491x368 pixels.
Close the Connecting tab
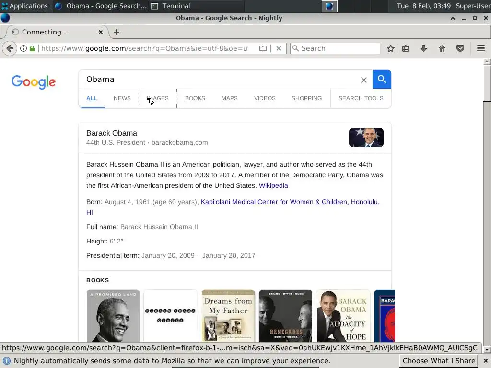(101, 32)
